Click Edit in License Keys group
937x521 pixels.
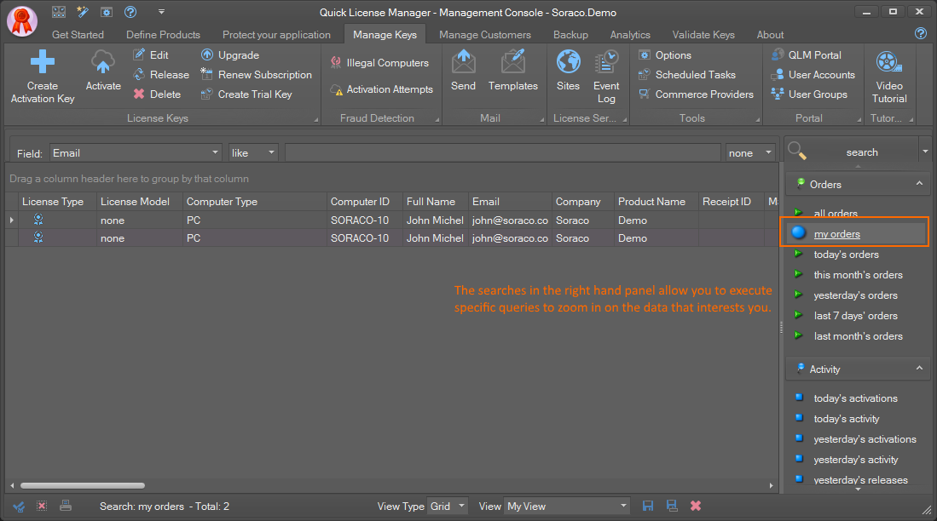tap(151, 54)
